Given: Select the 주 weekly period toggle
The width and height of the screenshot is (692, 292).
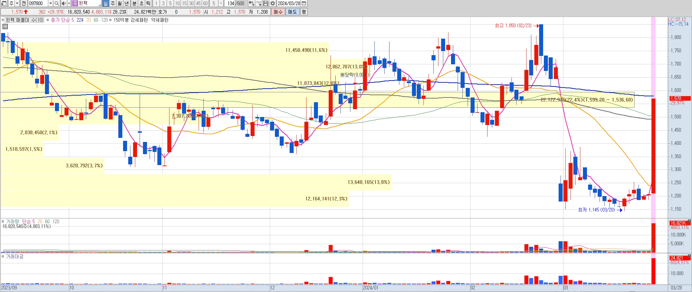Looking at the screenshot, I should [113, 3].
